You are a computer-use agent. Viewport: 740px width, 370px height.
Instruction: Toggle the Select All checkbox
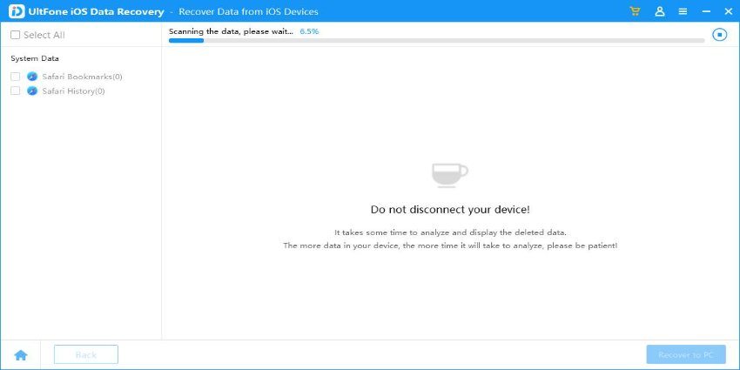pyautogui.click(x=16, y=35)
